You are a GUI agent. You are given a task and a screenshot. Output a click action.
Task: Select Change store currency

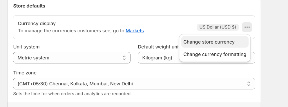215,42
